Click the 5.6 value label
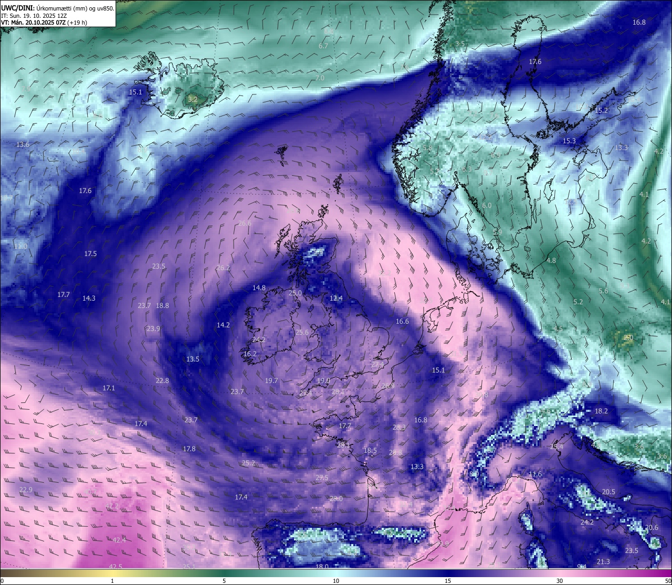Screen dimensions: 672x585 pos(603,291)
